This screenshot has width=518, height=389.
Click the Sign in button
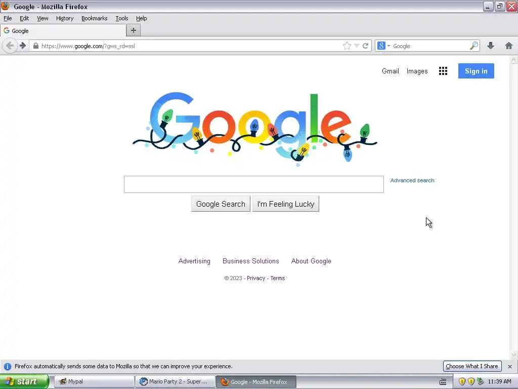(476, 71)
